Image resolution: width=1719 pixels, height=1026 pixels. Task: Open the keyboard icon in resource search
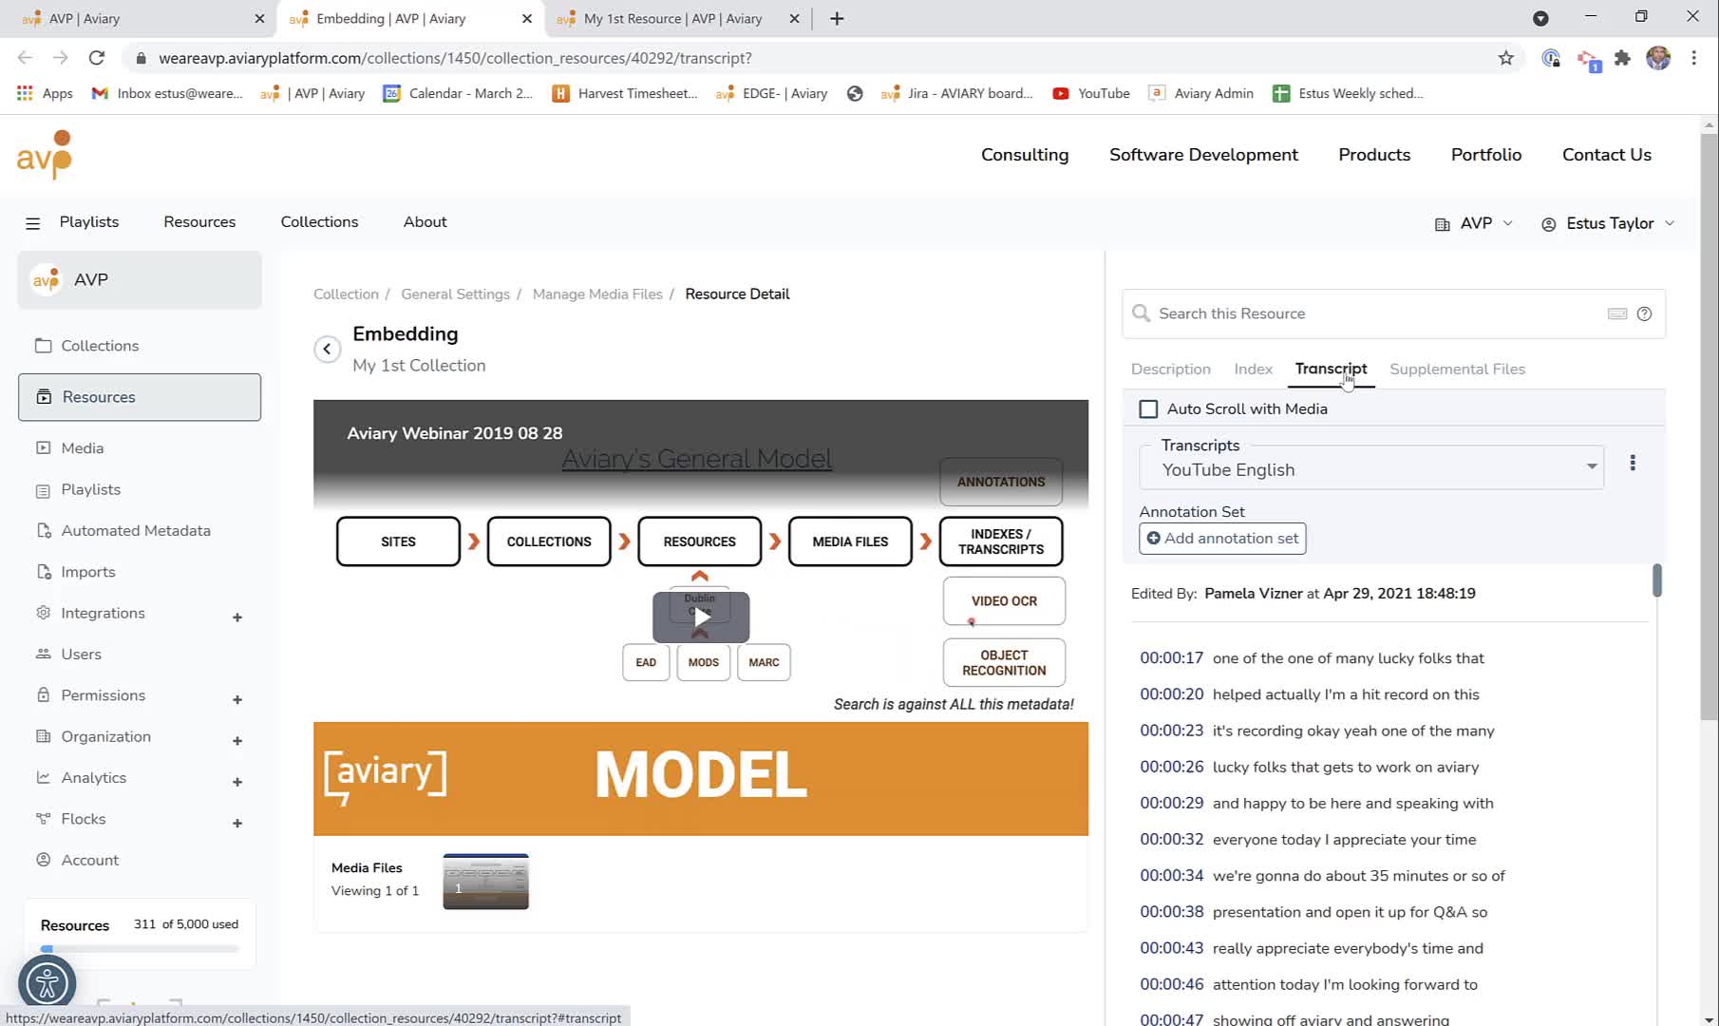pos(1616,313)
